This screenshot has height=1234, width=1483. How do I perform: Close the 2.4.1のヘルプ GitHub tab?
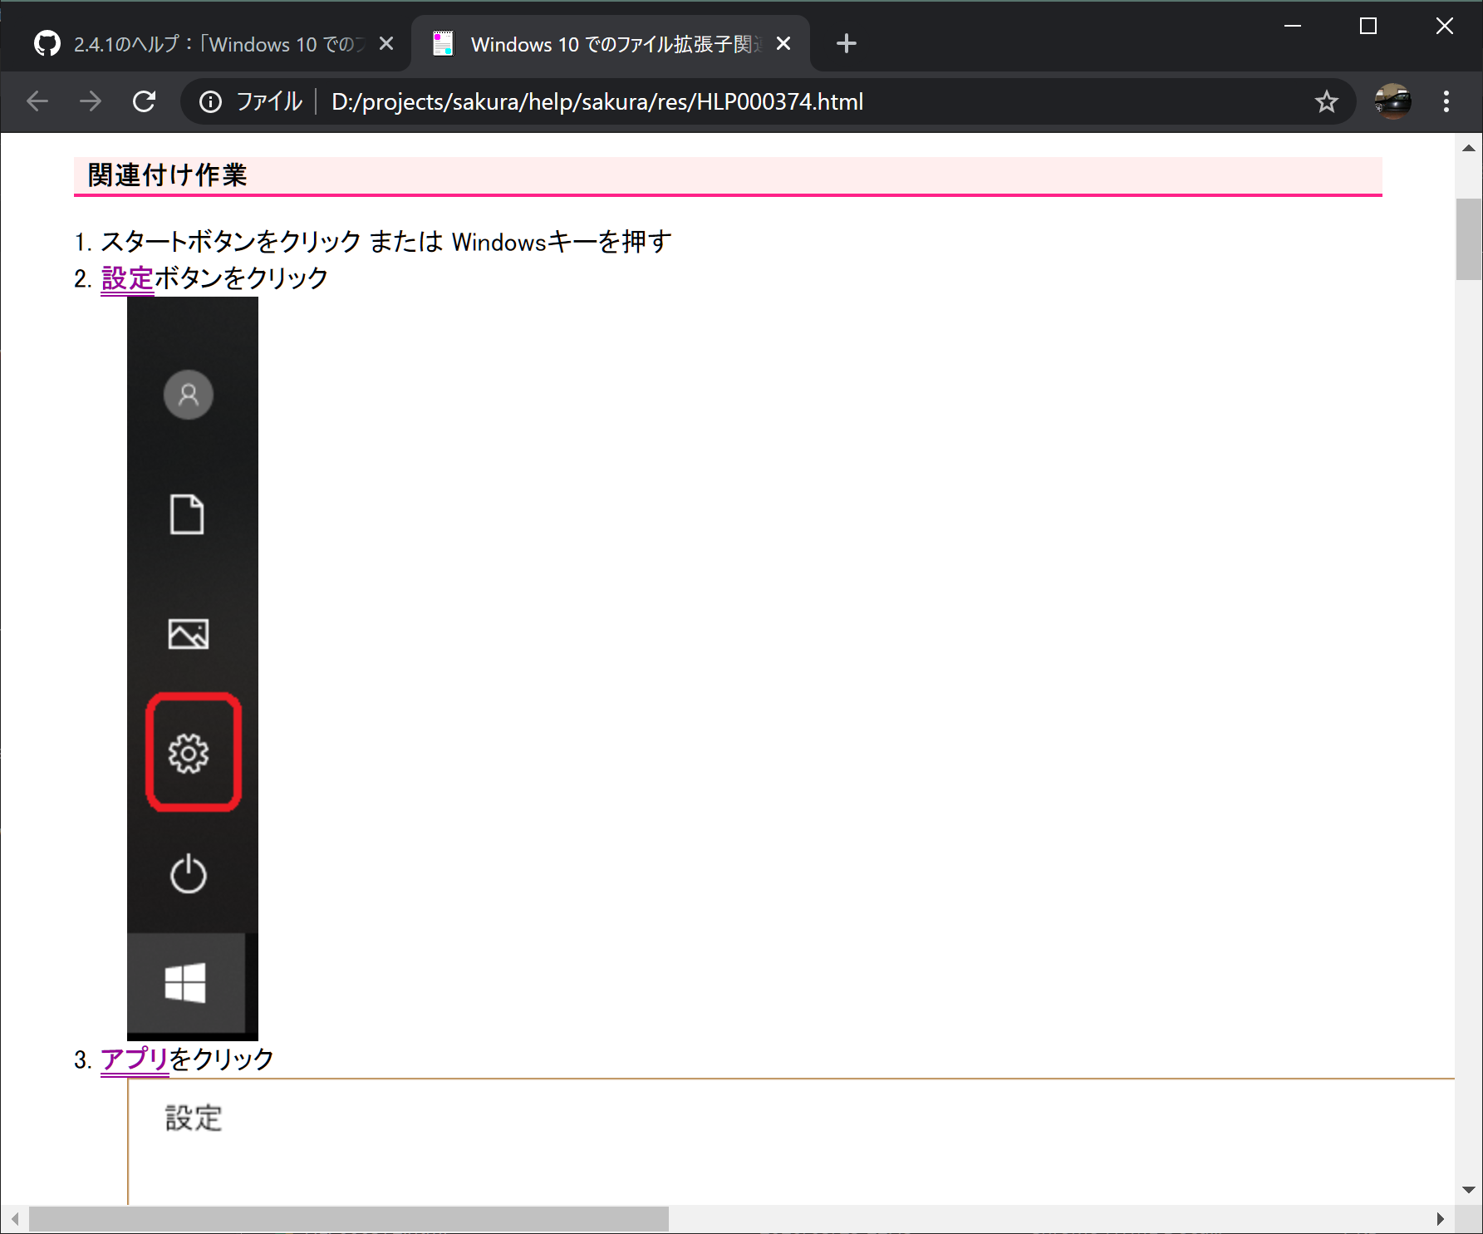386,43
